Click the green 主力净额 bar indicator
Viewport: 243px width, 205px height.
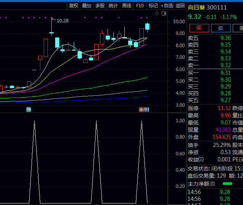tap(227, 184)
